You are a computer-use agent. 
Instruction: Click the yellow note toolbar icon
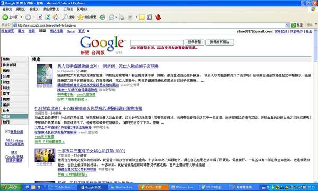[142, 18]
